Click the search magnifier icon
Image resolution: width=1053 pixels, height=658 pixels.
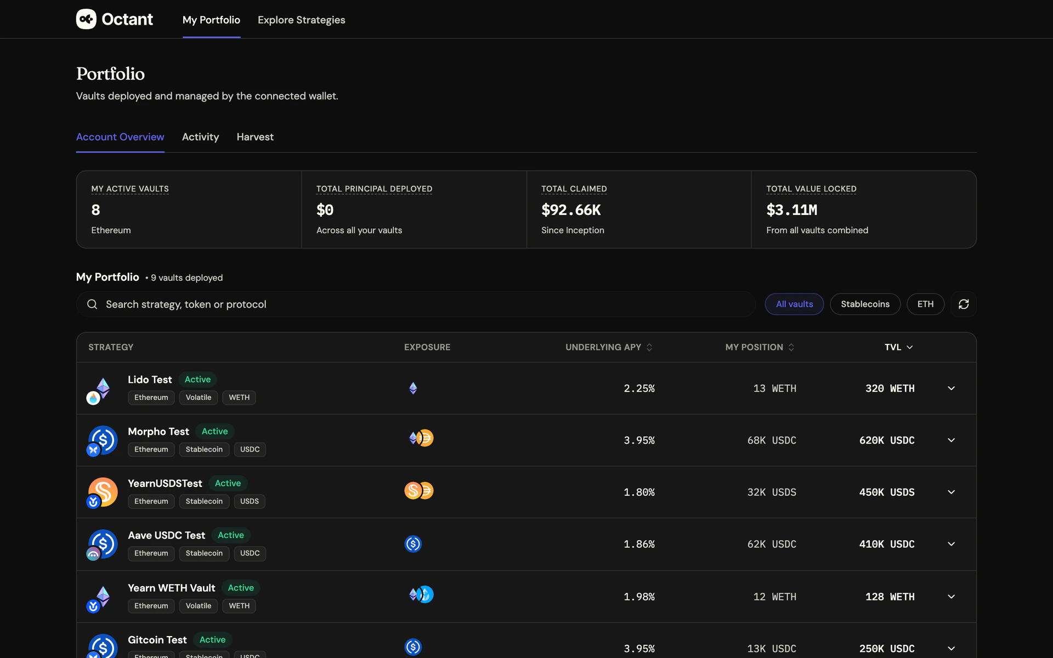[92, 304]
